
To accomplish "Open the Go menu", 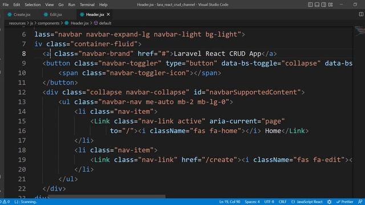I will click(61, 5).
